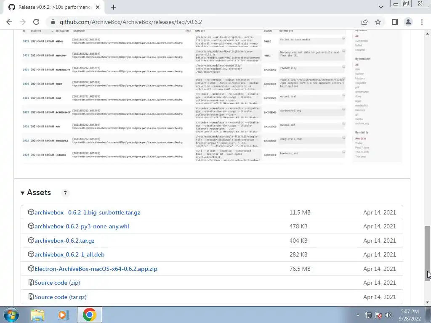The image size is (431, 323).
Task: Launch Windows Media Player from taskbar
Action: (63, 315)
